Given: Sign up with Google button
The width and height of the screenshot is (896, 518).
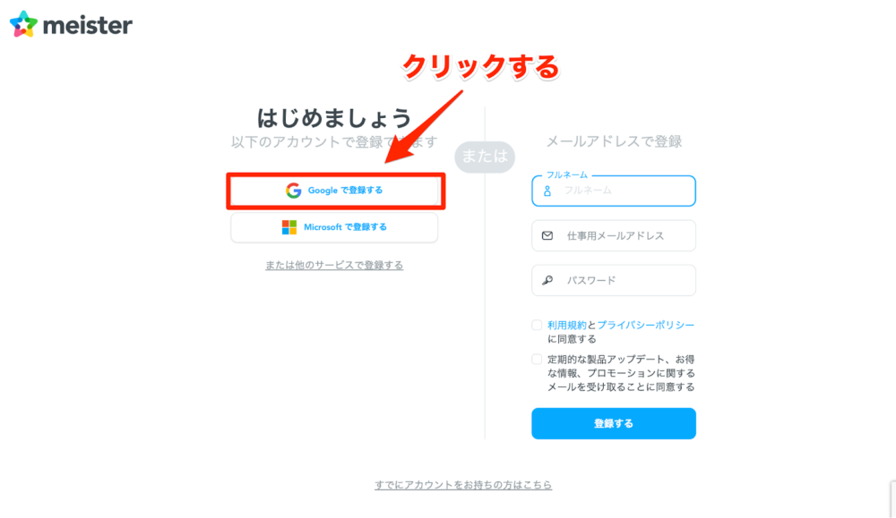Looking at the screenshot, I should pos(334,191).
